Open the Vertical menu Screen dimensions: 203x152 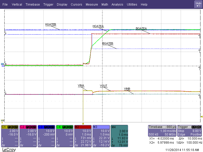click(x=17, y=5)
